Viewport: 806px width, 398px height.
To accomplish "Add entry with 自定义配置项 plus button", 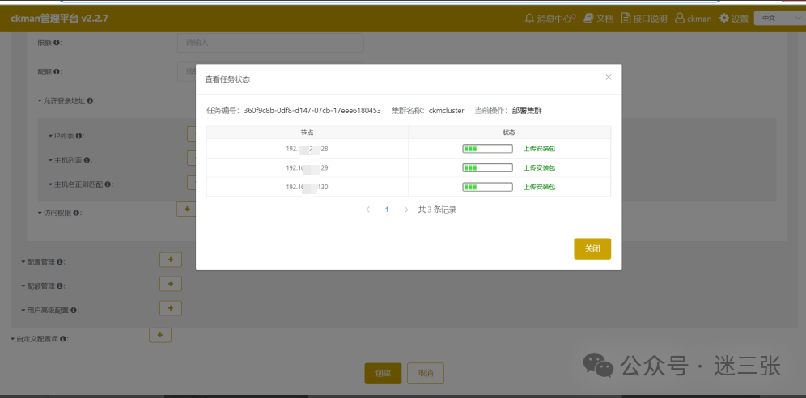I will pyautogui.click(x=160, y=335).
